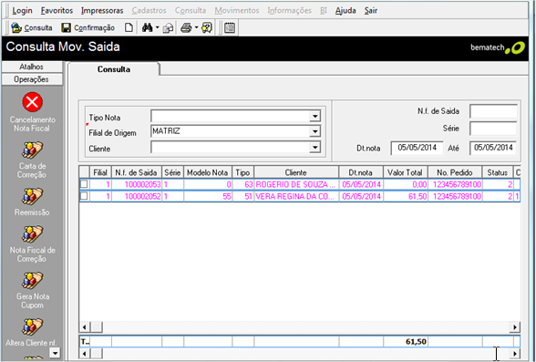Sort by the Valor Total column header

tap(405, 172)
